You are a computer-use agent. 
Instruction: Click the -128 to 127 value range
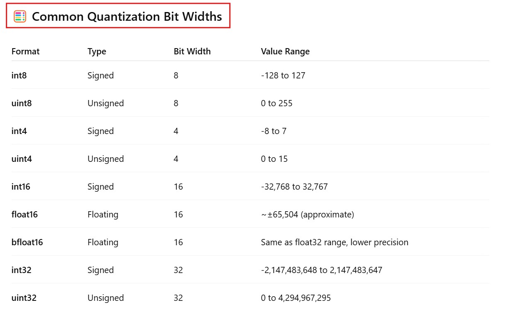click(x=283, y=76)
